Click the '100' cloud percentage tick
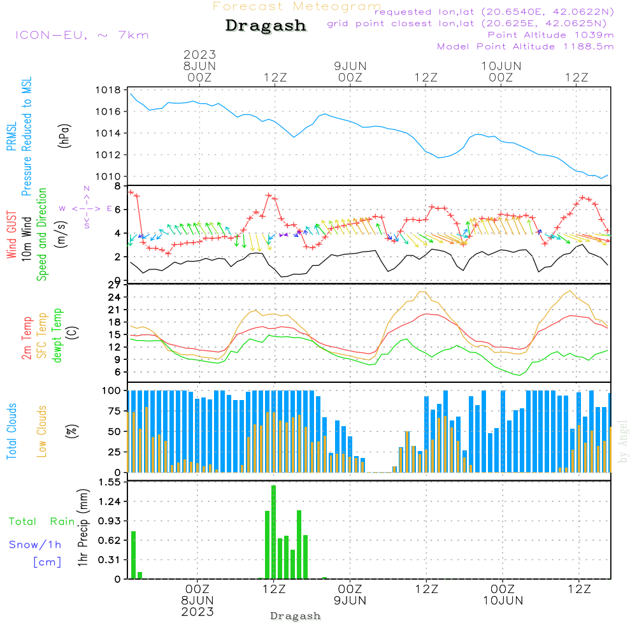 pos(111,391)
